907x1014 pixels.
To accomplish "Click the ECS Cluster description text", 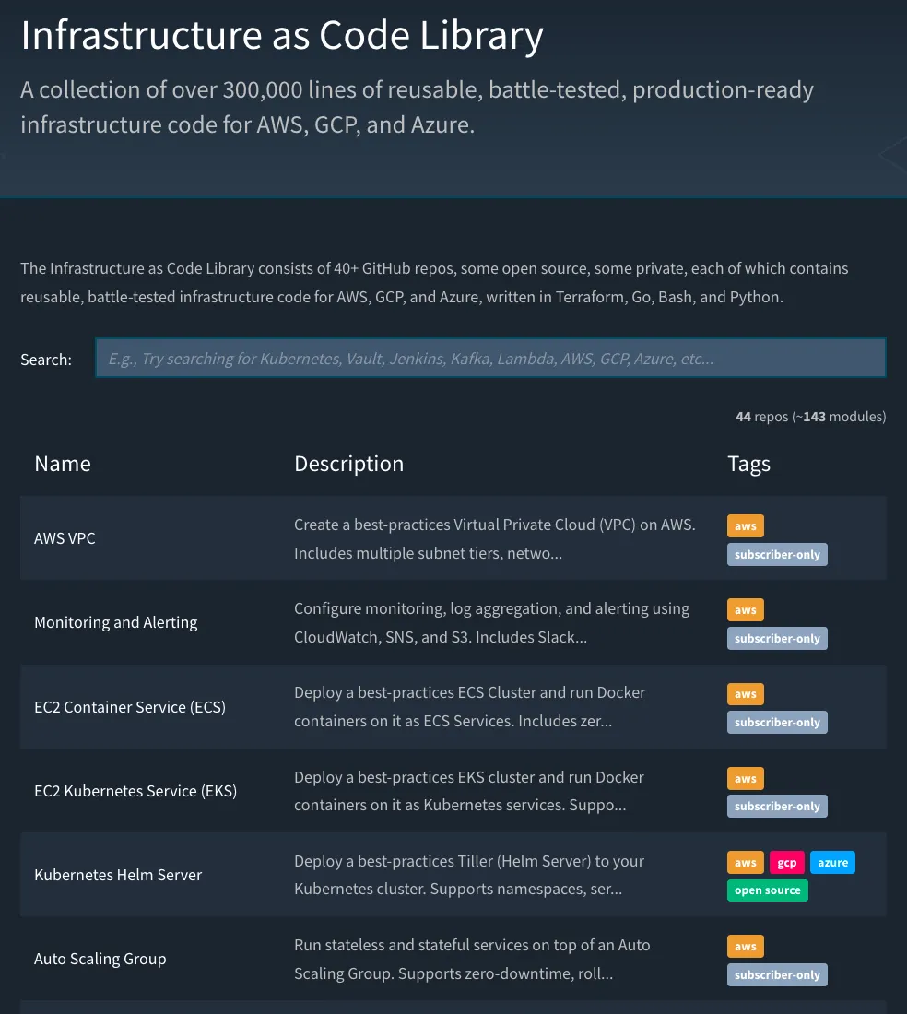I will point(470,707).
